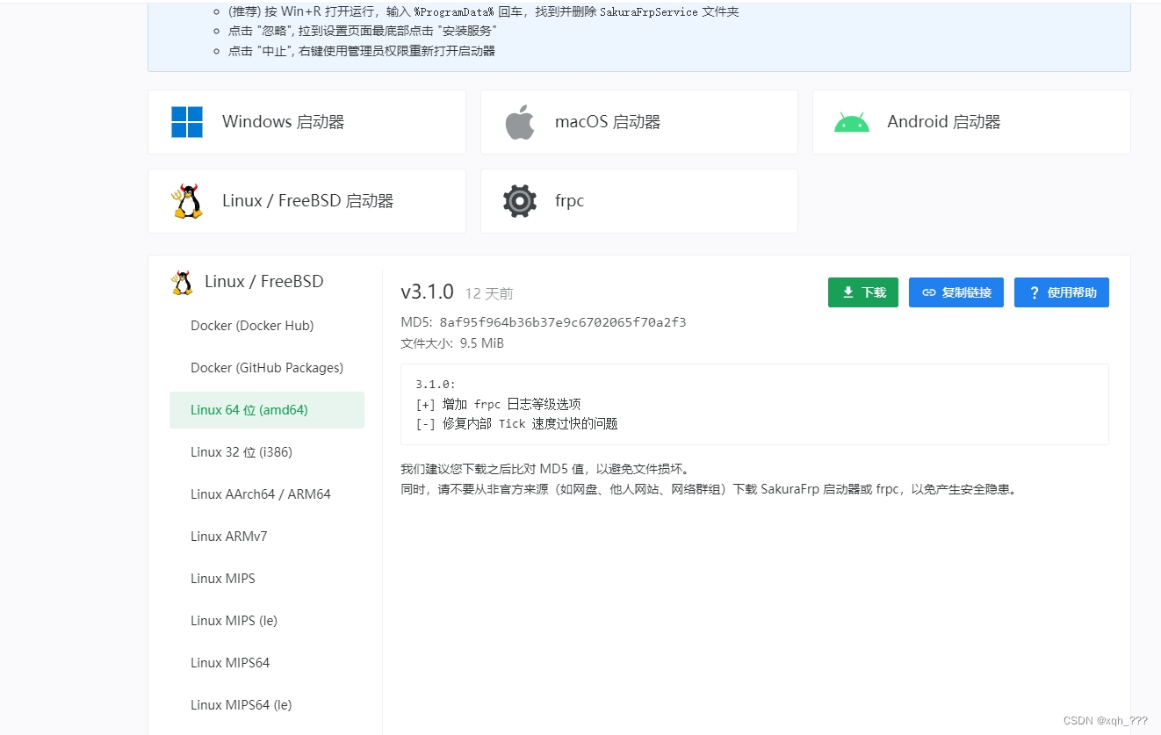Select Docker (GitHub Packages) in sidebar
The width and height of the screenshot is (1161, 735).
(267, 367)
